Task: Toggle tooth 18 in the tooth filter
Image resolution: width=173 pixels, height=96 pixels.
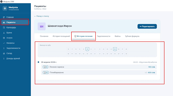Action: point(68,49)
